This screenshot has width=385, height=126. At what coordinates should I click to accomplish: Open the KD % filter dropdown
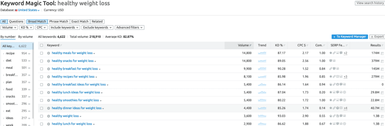26,28
